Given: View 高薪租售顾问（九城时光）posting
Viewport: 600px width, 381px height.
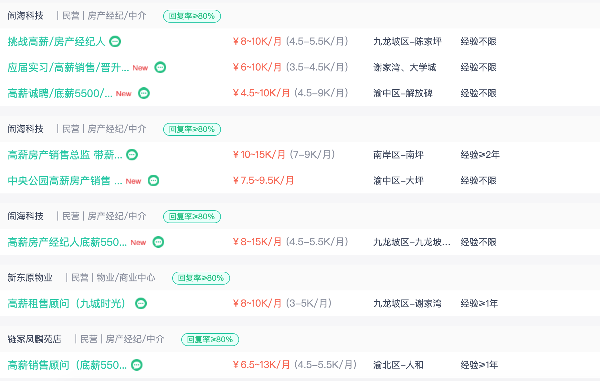Looking at the screenshot, I should [67, 303].
